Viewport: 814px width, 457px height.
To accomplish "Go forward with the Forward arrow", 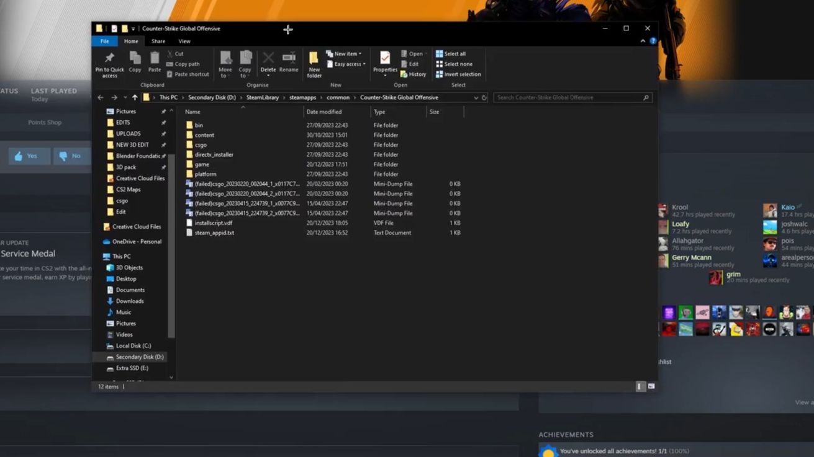I will (114, 97).
